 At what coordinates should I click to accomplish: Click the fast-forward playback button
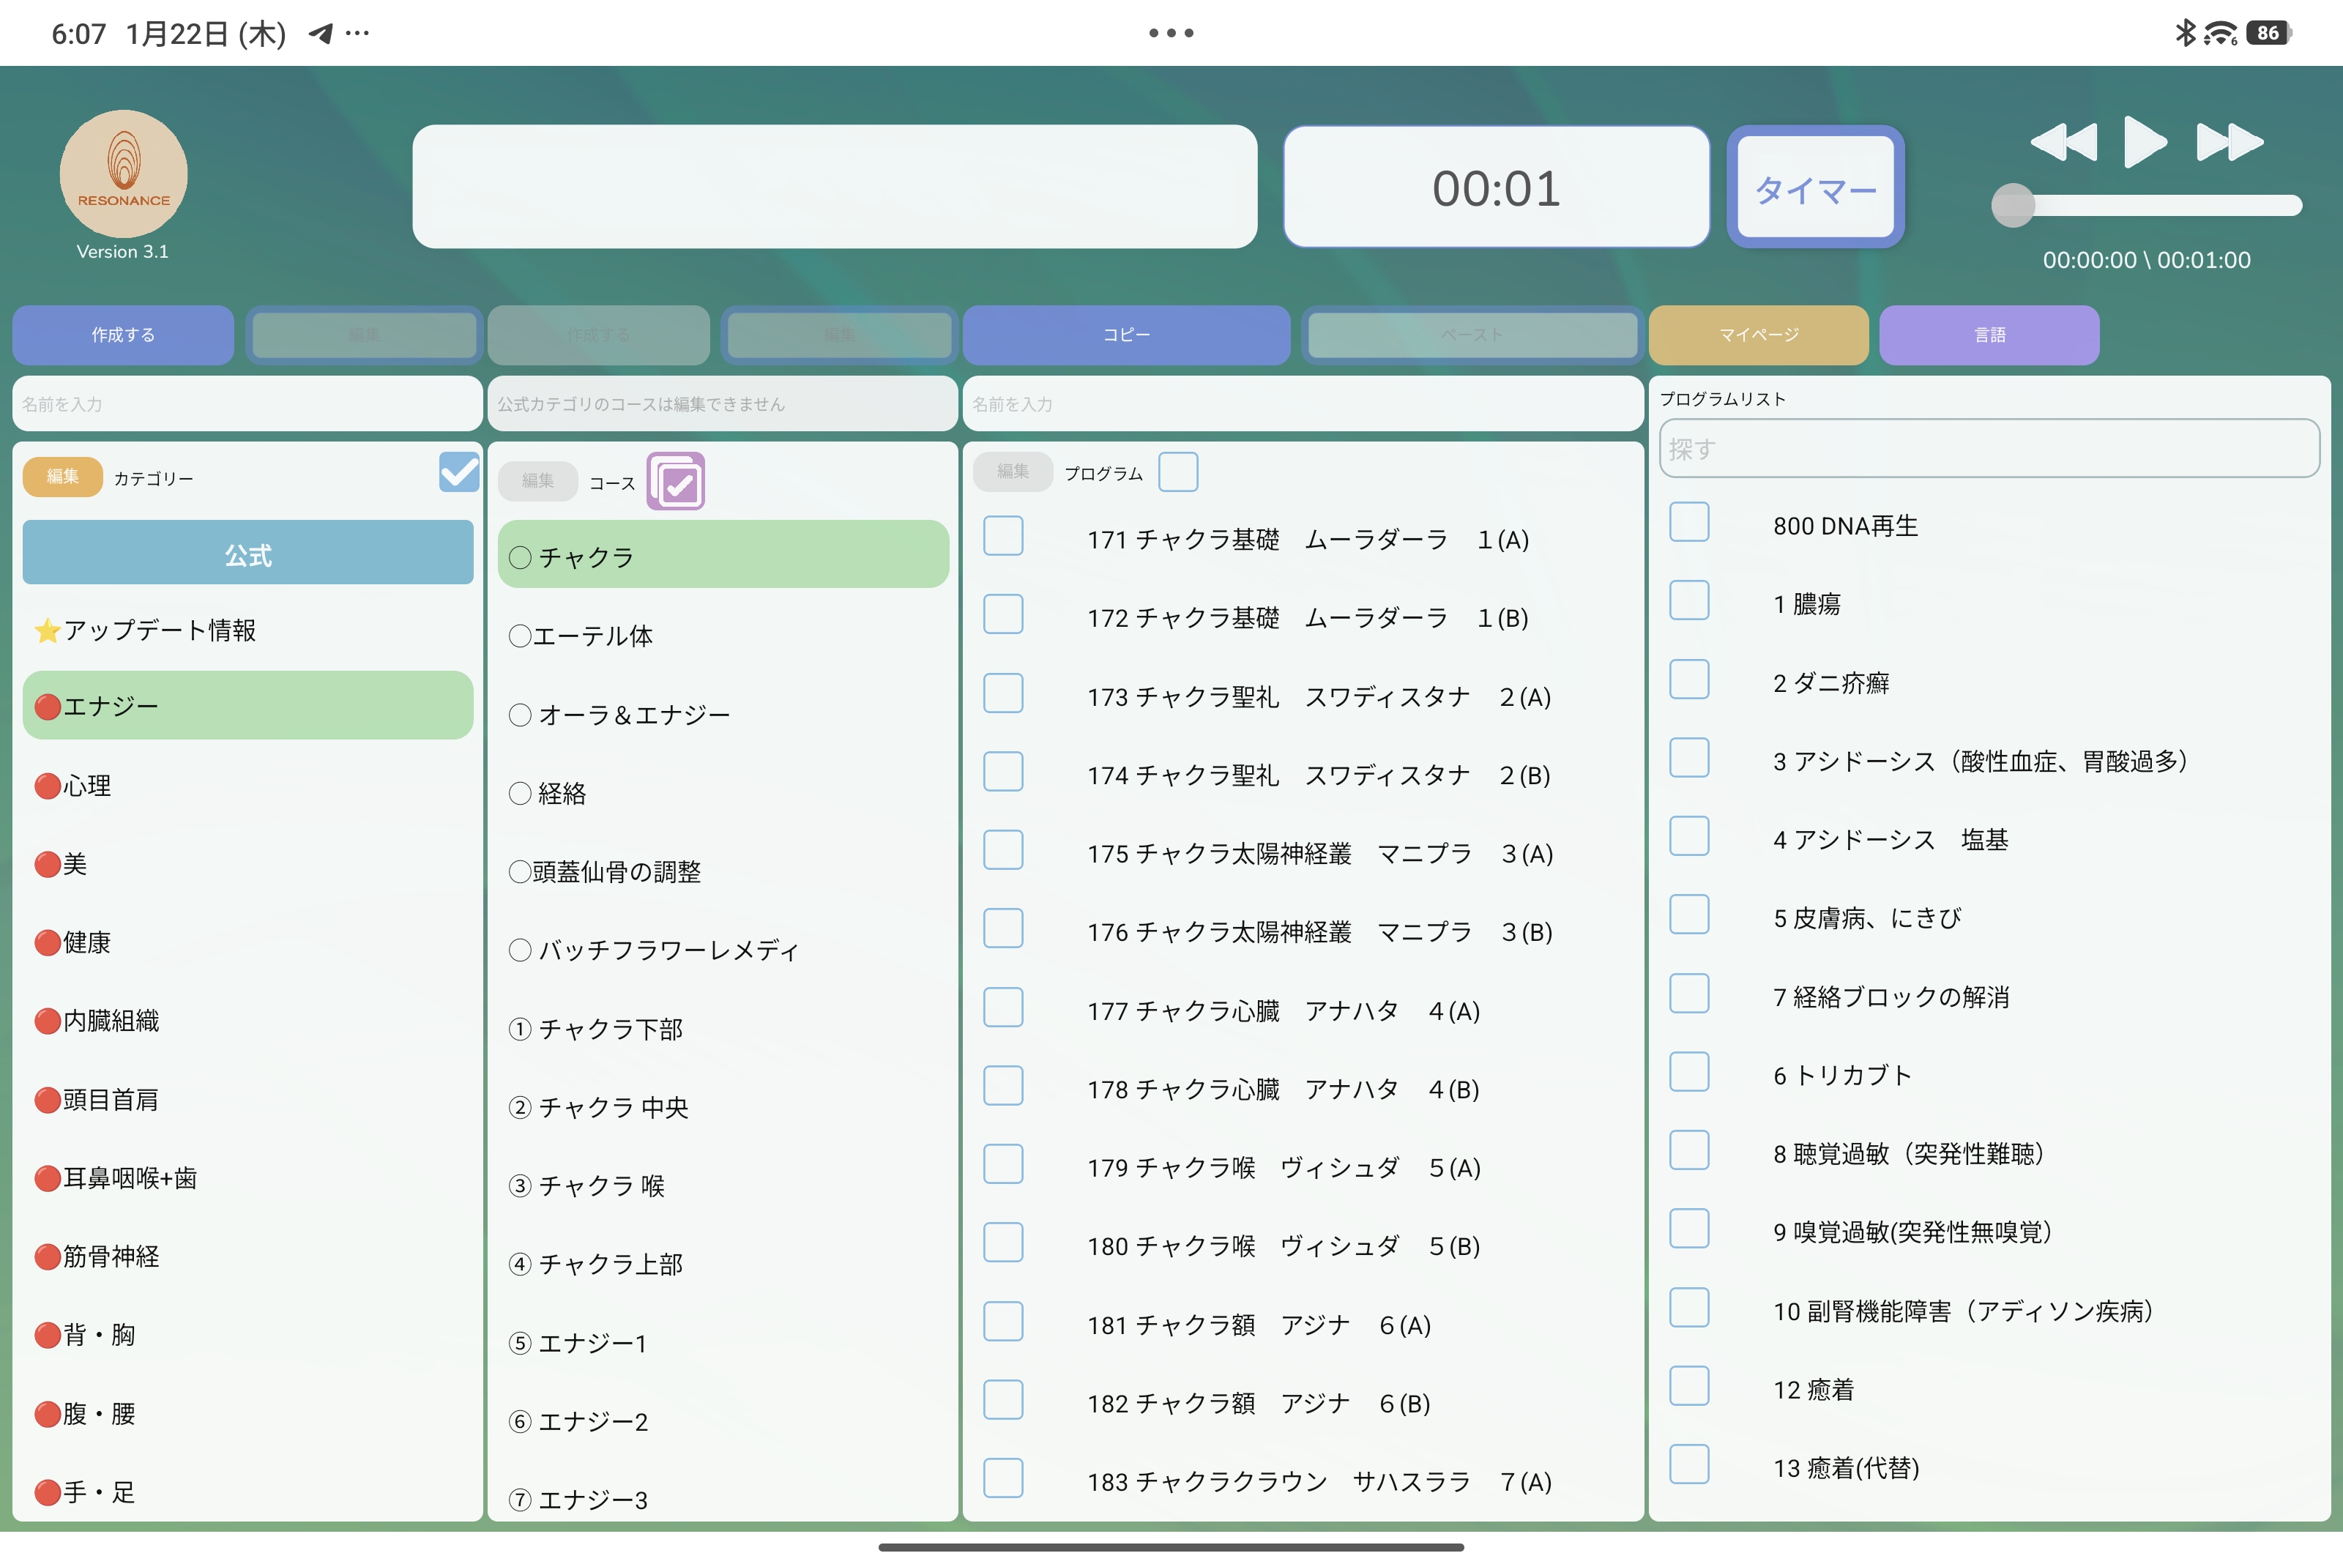pyautogui.click(x=2230, y=141)
